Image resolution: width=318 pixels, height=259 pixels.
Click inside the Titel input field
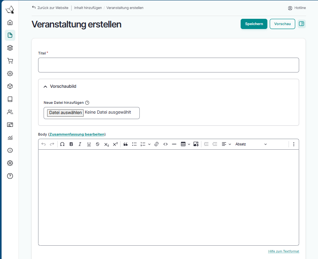(168, 65)
